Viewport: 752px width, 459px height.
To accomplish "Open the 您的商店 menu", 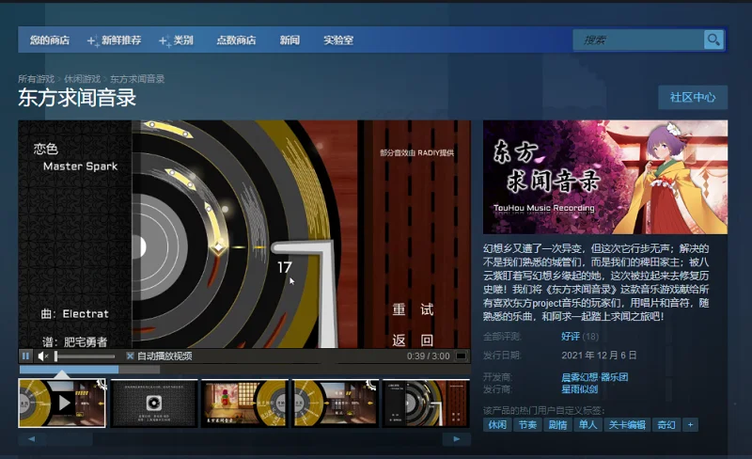I will pyautogui.click(x=50, y=40).
